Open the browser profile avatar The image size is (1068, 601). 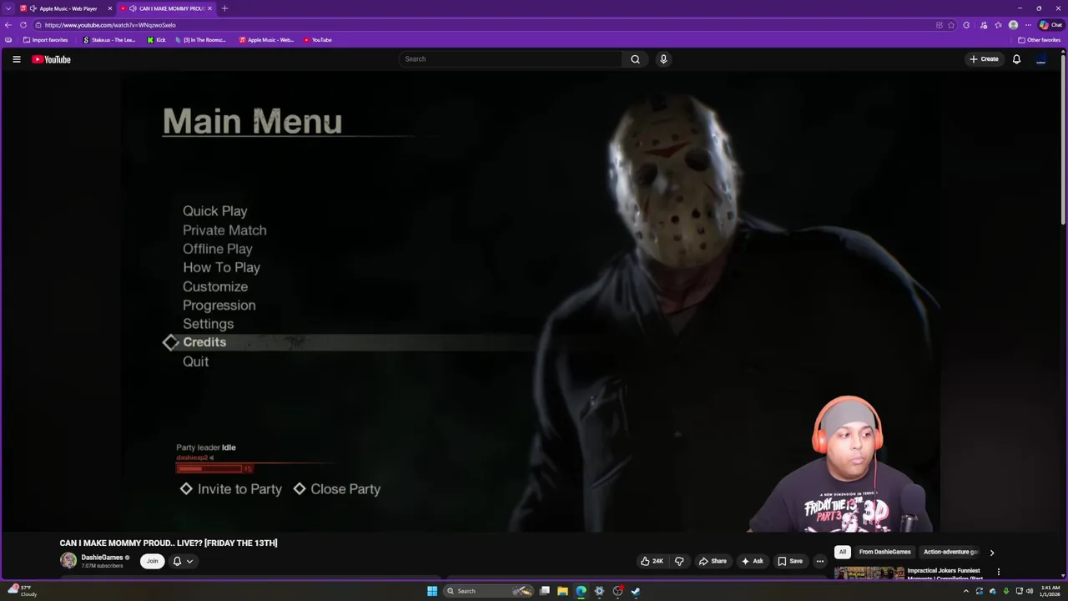1013,25
